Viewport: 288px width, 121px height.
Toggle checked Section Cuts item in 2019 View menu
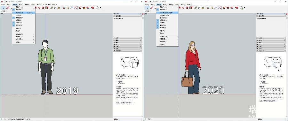click(24, 18)
